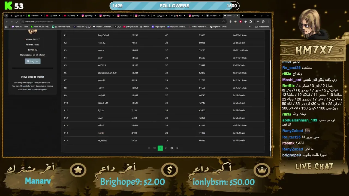Switch to the Kick Achievements tab
The height and width of the screenshot is (196, 349).
35,16
